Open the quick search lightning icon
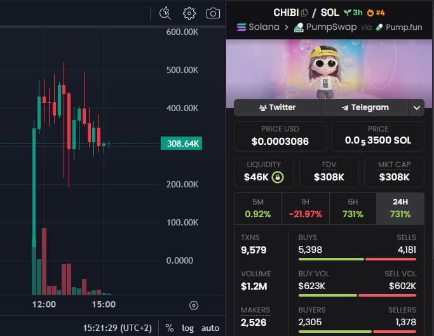The height and width of the screenshot is (336, 434). pyautogui.click(x=165, y=13)
